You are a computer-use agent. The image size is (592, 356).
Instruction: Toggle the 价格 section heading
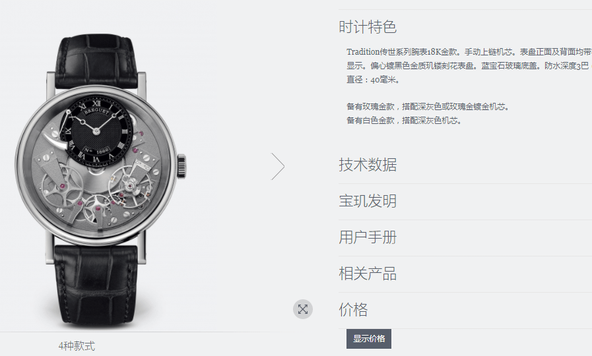[353, 310]
